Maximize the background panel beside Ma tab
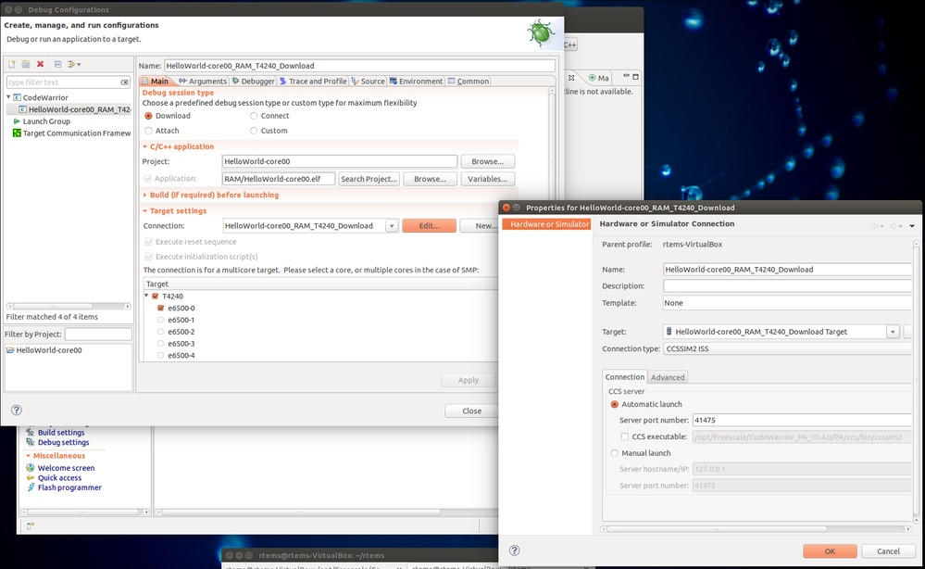The height and width of the screenshot is (569, 925). coord(635,77)
